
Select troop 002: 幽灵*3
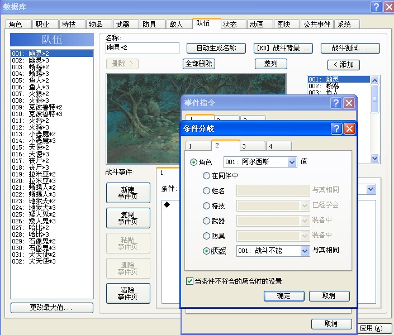[x=52, y=60]
